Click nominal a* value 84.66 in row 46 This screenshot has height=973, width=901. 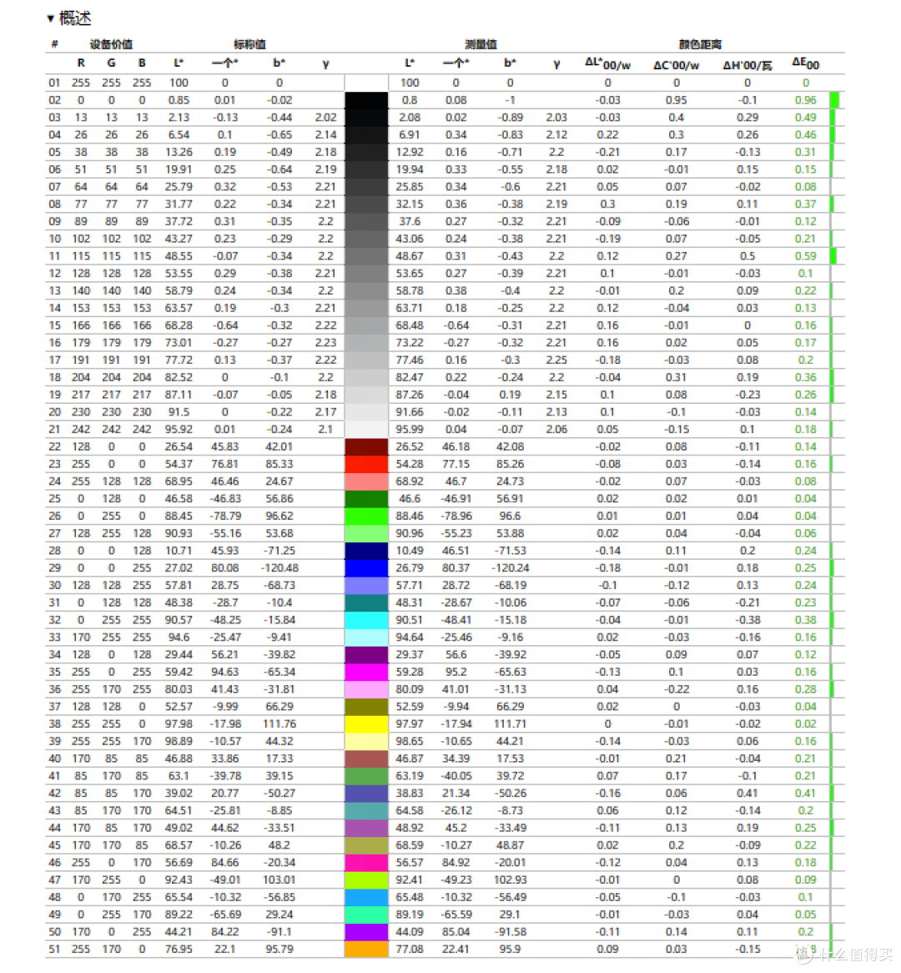point(224,863)
